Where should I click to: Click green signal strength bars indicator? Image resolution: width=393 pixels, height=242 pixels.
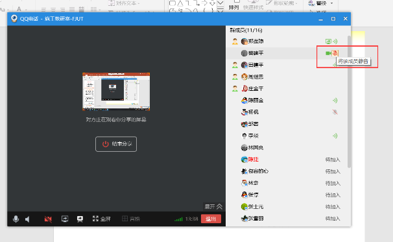pos(178,219)
